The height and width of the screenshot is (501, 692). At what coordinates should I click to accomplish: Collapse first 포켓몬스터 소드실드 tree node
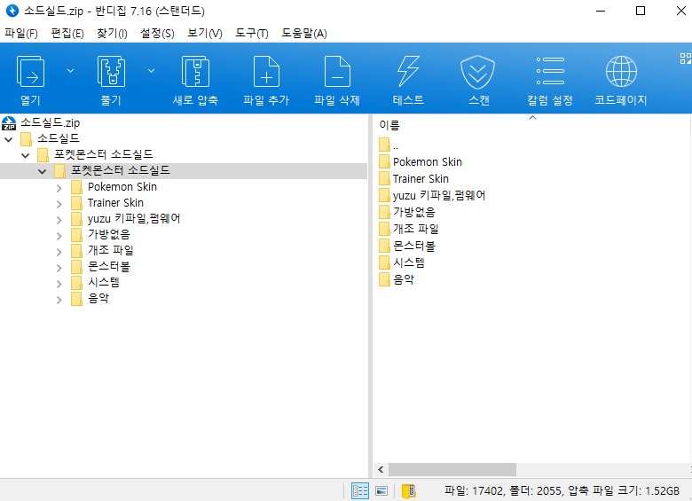pos(25,155)
